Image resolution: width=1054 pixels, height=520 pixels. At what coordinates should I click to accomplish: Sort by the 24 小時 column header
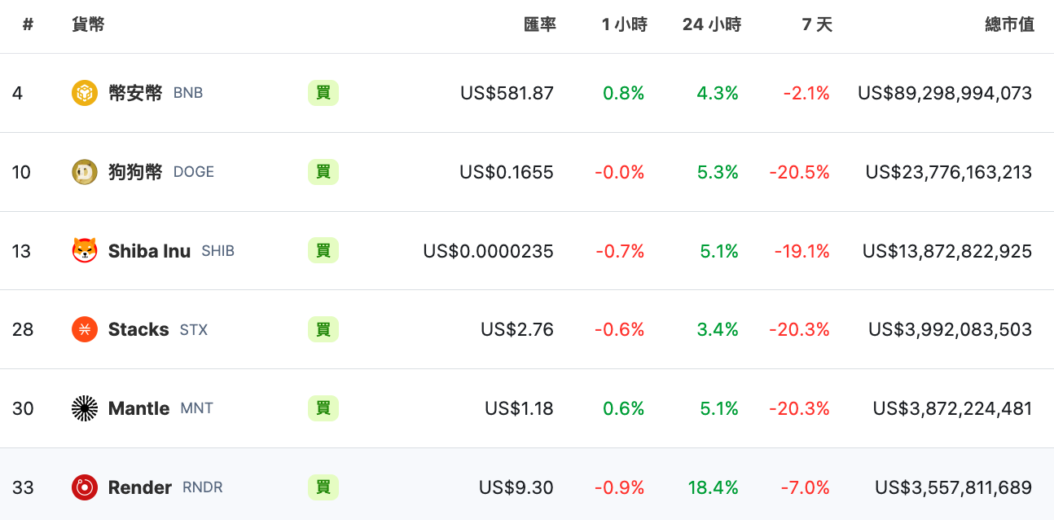coord(711,24)
